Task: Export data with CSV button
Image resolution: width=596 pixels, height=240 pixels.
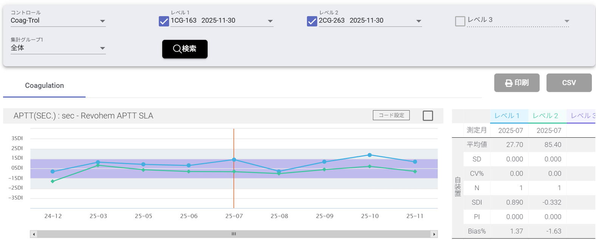Action: (x=569, y=83)
